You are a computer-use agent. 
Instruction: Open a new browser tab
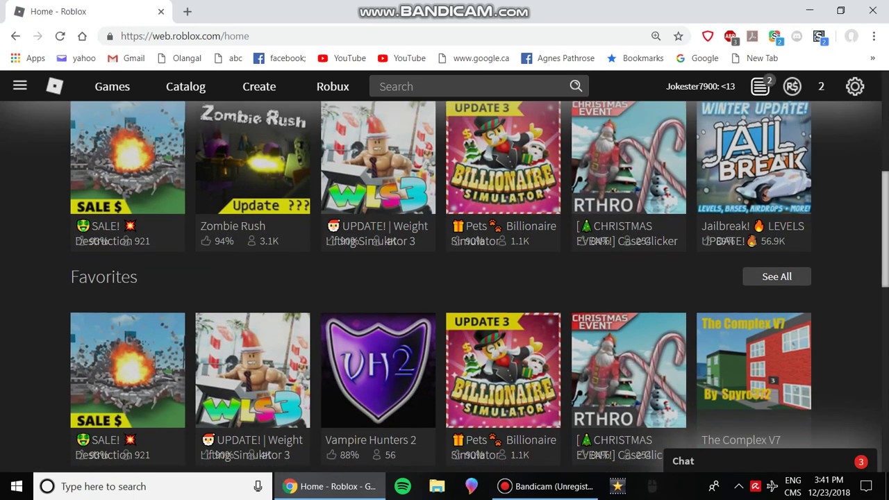click(188, 11)
